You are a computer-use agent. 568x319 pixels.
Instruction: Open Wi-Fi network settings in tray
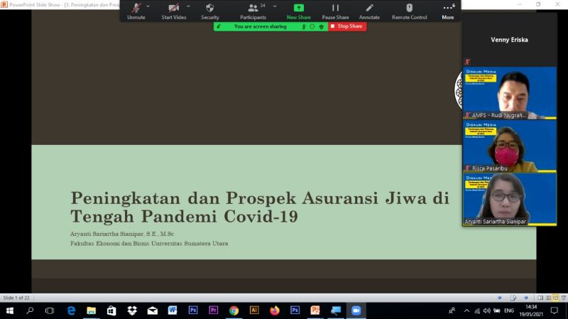point(477,310)
